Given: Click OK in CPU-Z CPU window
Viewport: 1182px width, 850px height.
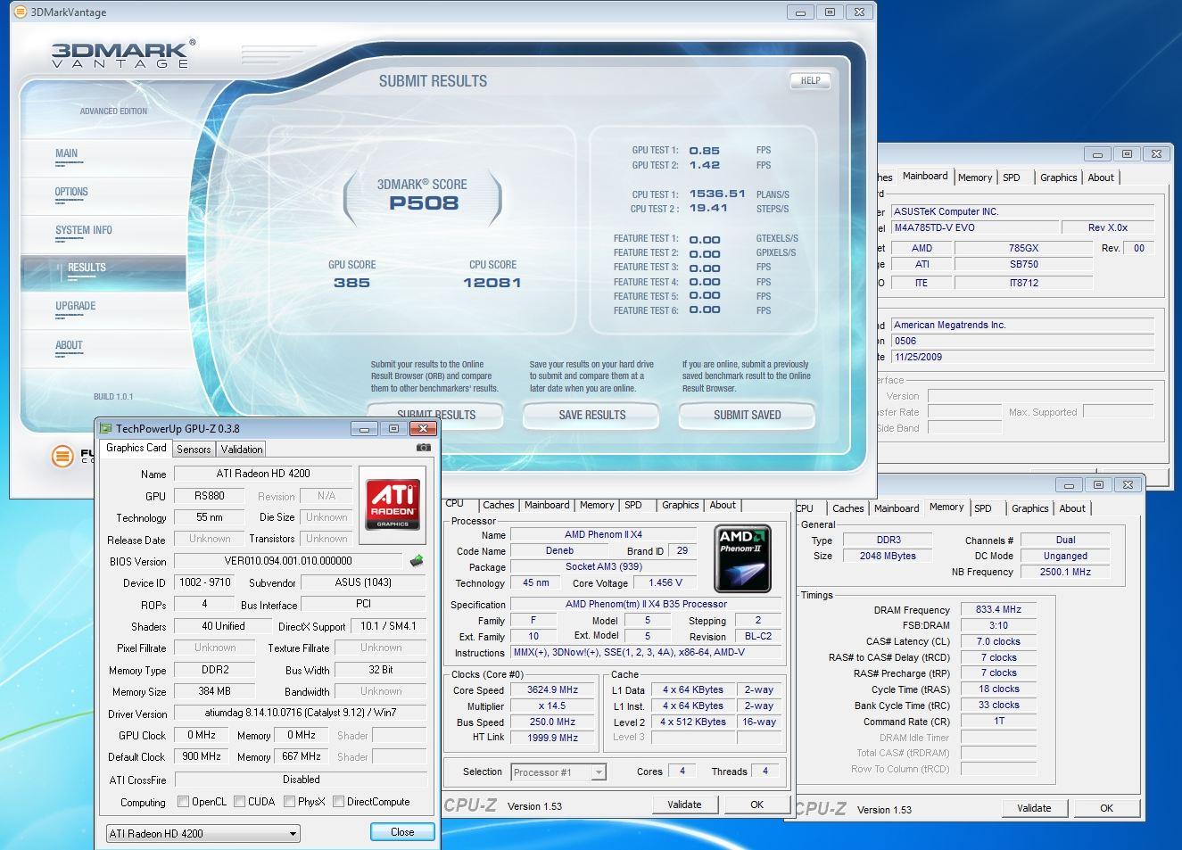Looking at the screenshot, I should pos(756,805).
